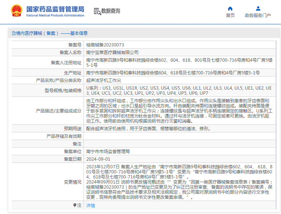Click the 备注 row label

tap(77, 144)
